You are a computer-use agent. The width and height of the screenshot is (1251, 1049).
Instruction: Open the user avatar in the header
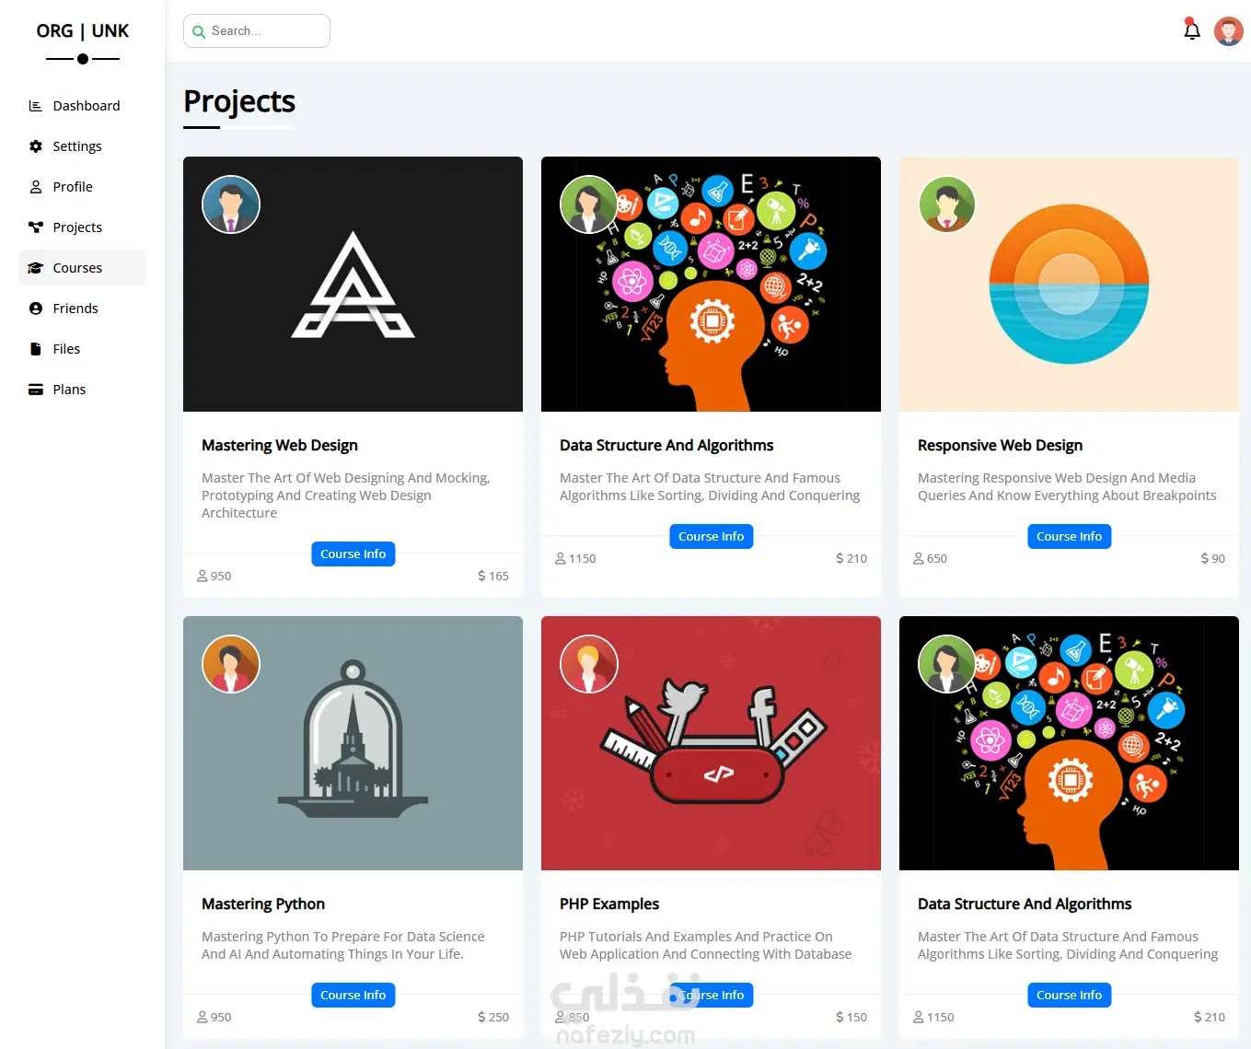click(x=1228, y=31)
